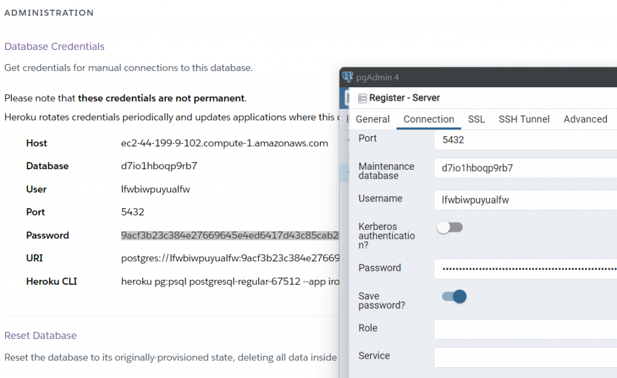Image resolution: width=617 pixels, height=378 pixels.
Task: Turn off the Save password switch
Action: [454, 296]
